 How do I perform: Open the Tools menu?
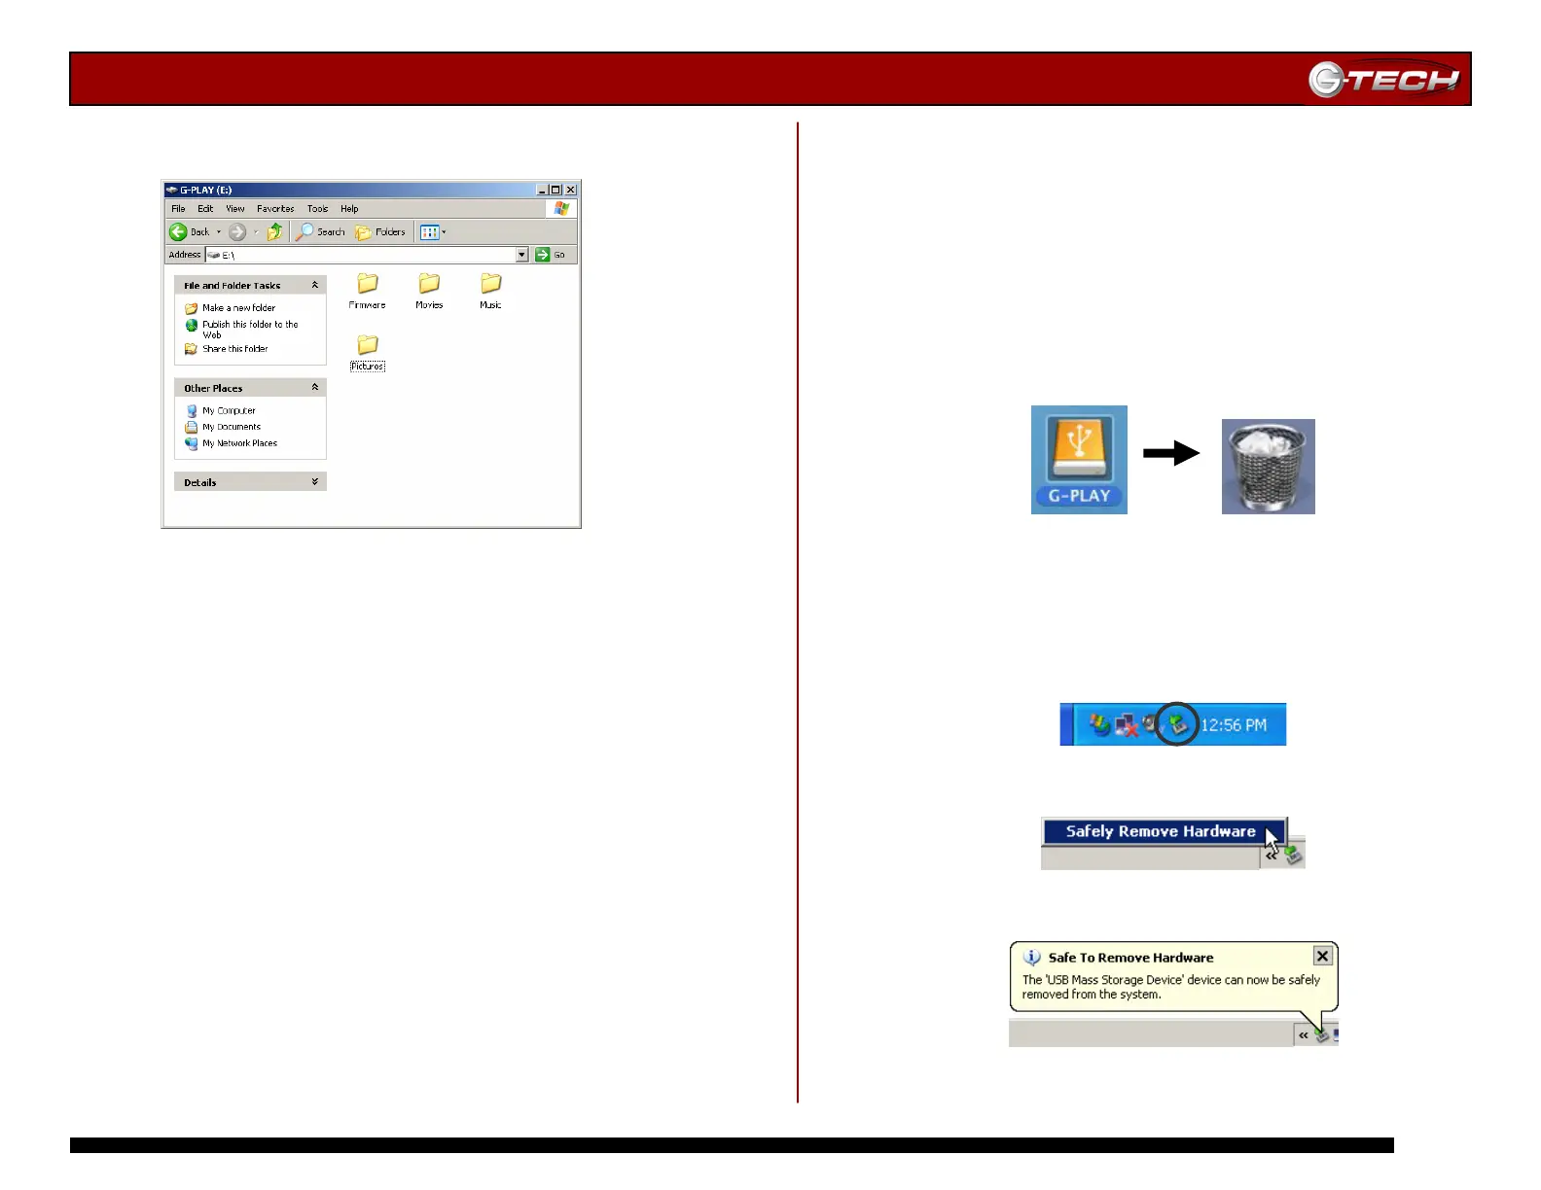point(318,209)
